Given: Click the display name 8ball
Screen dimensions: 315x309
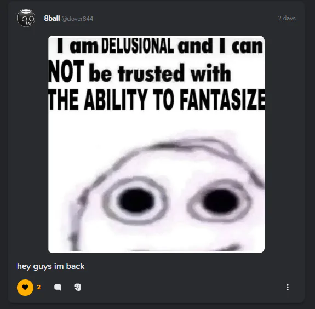Looking at the screenshot, I should pos(52,19).
